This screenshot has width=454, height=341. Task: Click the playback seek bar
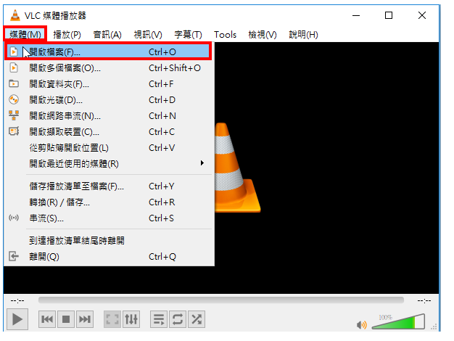[221, 300]
